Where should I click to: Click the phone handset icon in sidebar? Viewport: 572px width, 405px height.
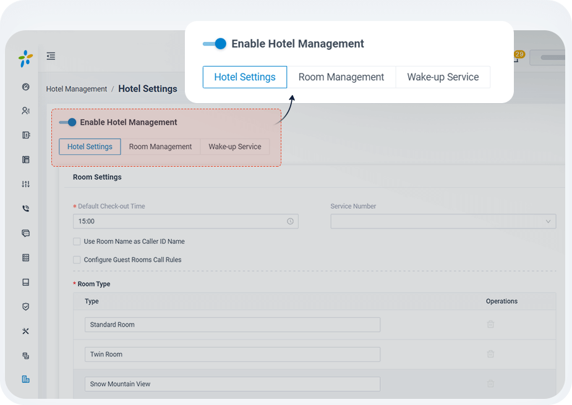(25, 209)
